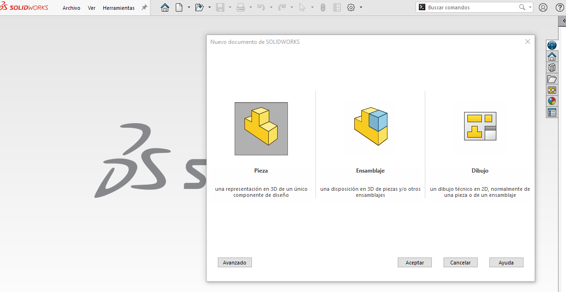
Task: Click the dialog title 'Nuevo documento de SOLIDWORKS'
Action: 255,42
